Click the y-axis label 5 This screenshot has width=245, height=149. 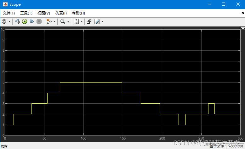coord(3,82)
